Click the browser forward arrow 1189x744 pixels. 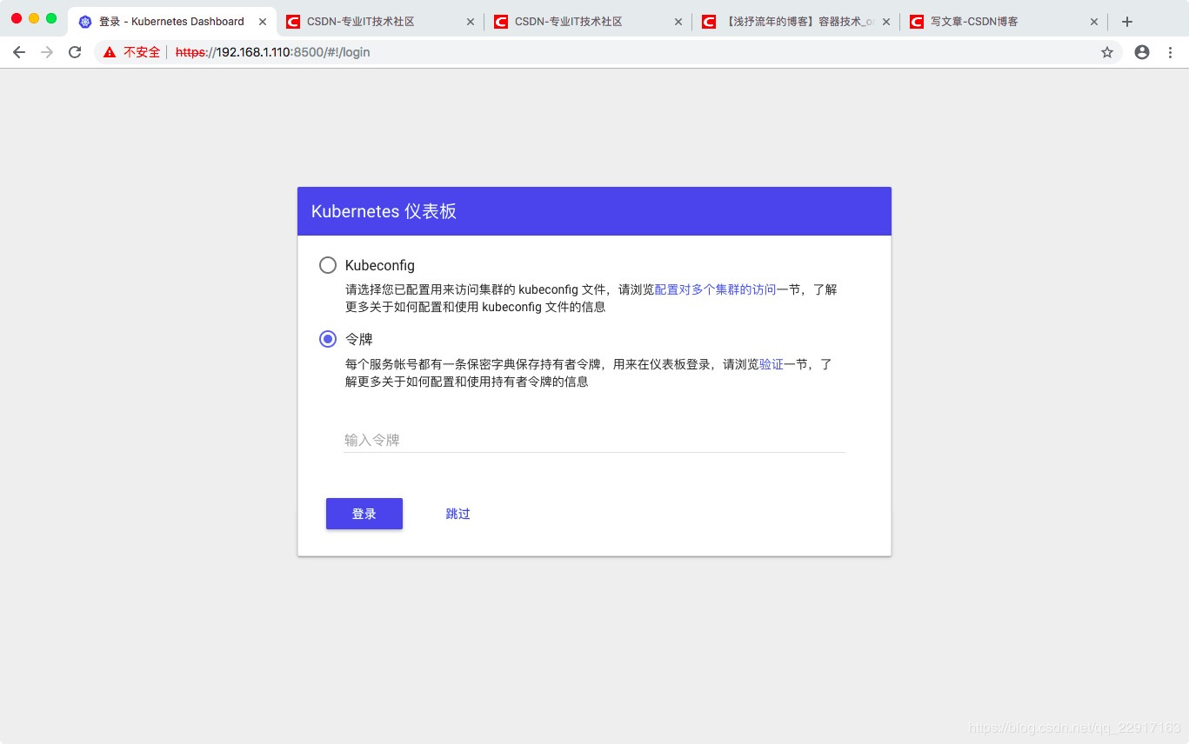click(x=47, y=52)
